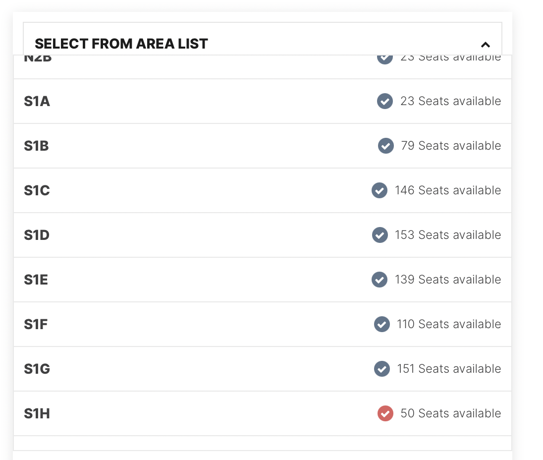Click the S1E availability check icon
Screen dimensions: 543x460
point(379,280)
